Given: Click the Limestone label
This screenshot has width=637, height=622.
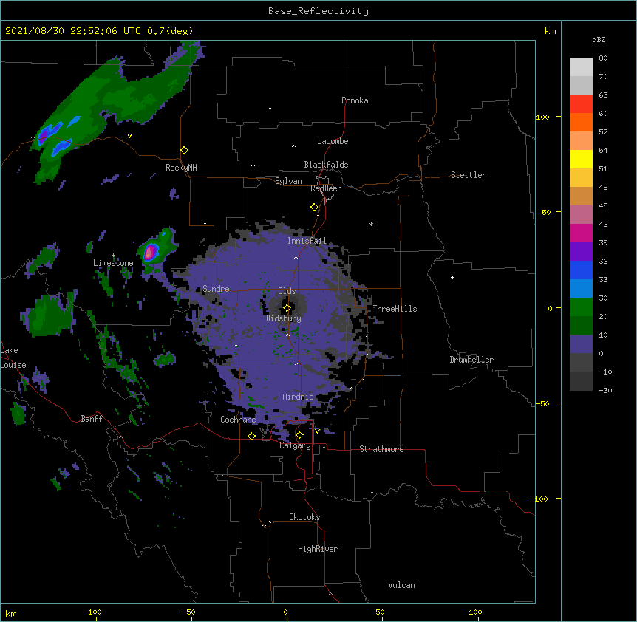Looking at the screenshot, I should tap(113, 263).
